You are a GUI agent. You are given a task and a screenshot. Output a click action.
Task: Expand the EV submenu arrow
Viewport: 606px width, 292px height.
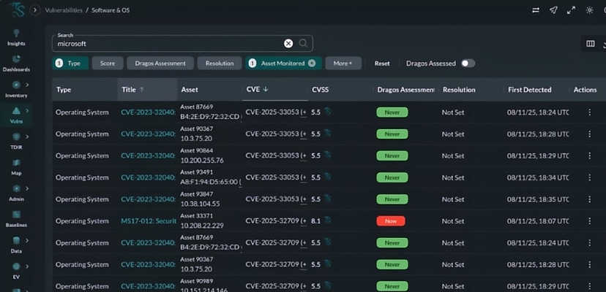click(27, 266)
